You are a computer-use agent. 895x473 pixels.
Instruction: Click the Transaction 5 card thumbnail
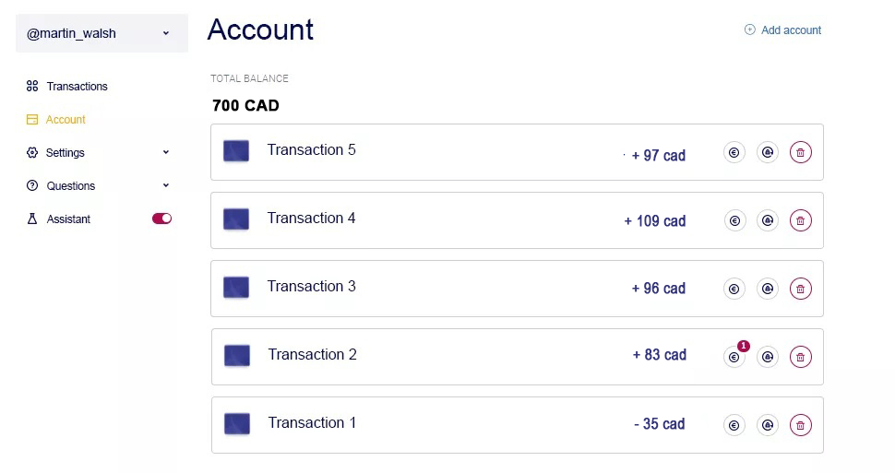click(x=236, y=151)
